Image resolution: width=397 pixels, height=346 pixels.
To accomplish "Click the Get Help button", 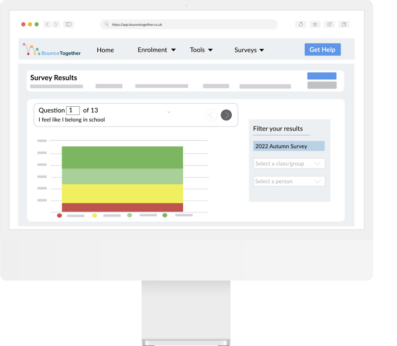I will coord(323,49).
